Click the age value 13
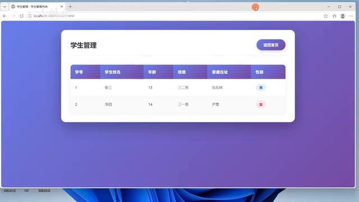Viewport: 359px width, 202px height. [x=150, y=88]
